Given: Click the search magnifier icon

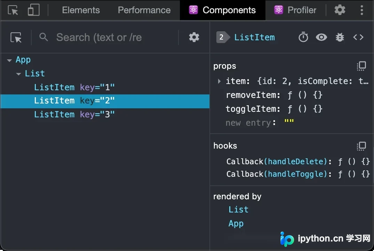Looking at the screenshot, I should (43, 37).
